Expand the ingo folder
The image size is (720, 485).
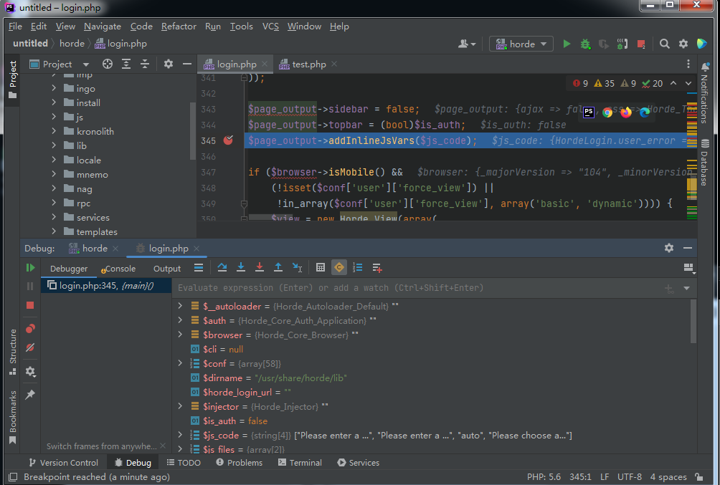[54, 88]
